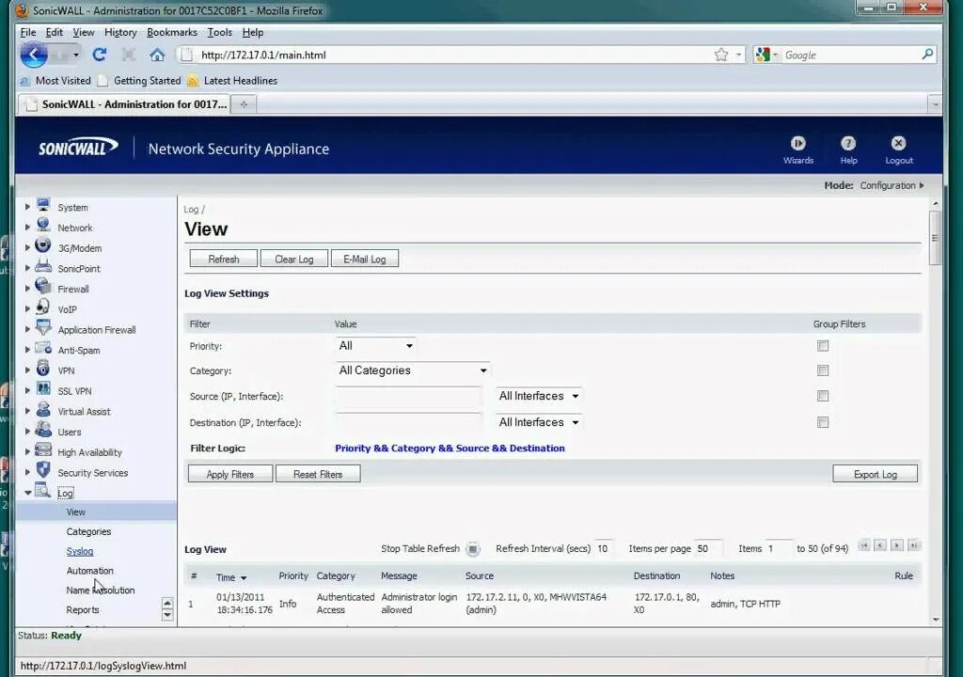Check the Priority group filter checkbox
Screen dimensions: 963x677
click(823, 346)
